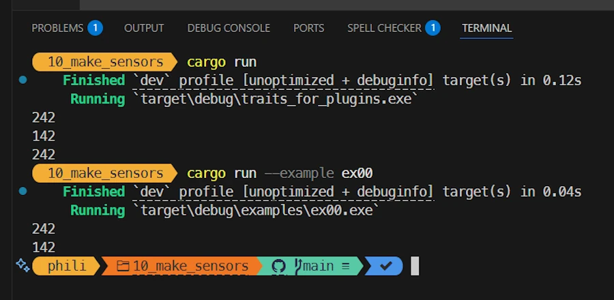Click the sparkle icon beside the prompt

[x=22, y=265]
